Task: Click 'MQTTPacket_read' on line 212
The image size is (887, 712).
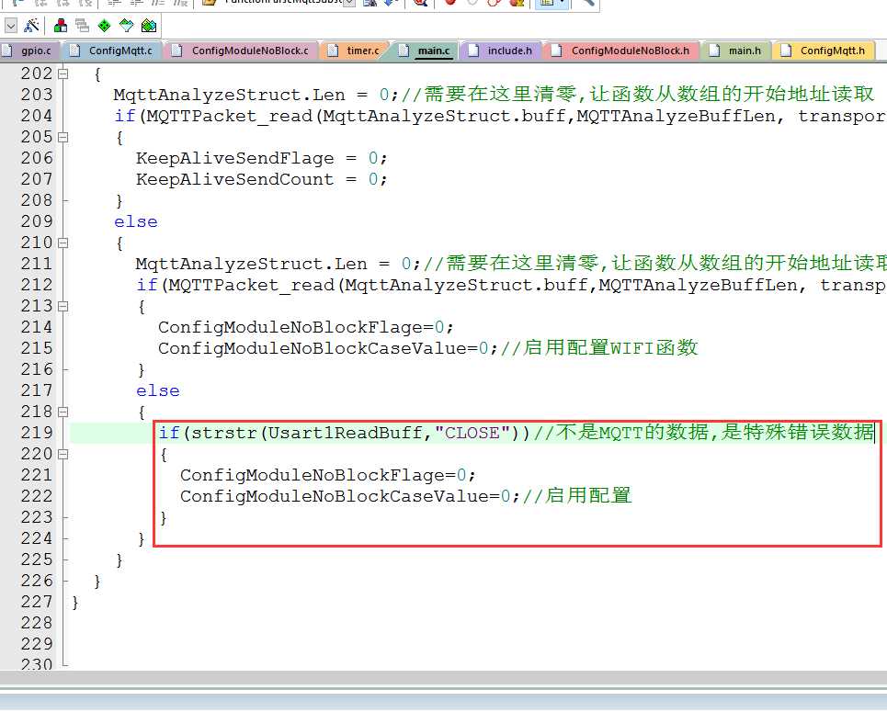Action: coord(251,285)
